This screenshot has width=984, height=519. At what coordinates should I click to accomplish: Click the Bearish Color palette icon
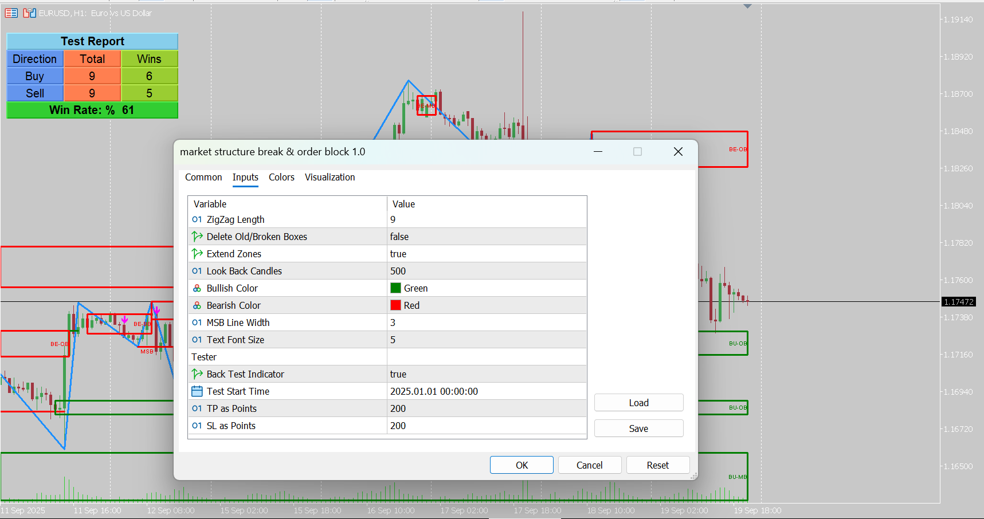point(197,305)
